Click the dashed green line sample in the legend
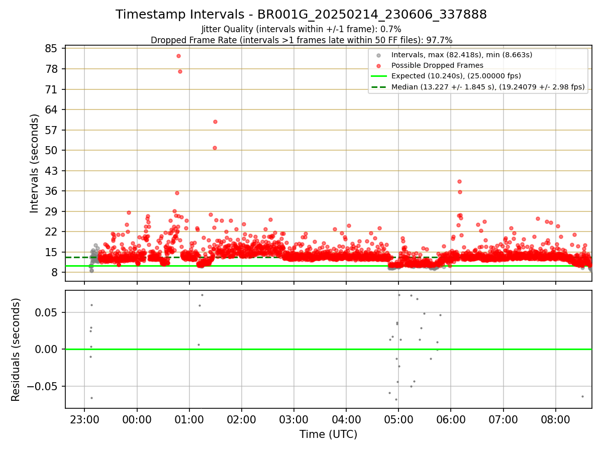 (379, 87)
